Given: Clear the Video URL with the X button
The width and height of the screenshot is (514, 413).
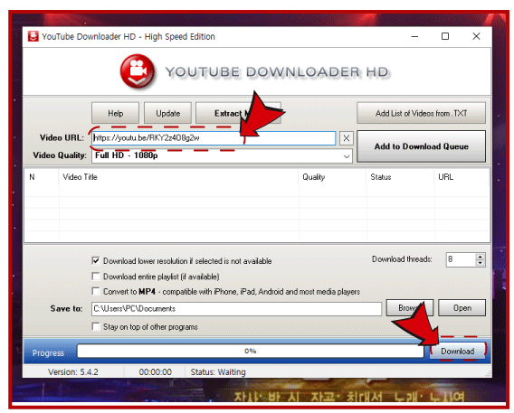Looking at the screenshot, I should click(347, 138).
